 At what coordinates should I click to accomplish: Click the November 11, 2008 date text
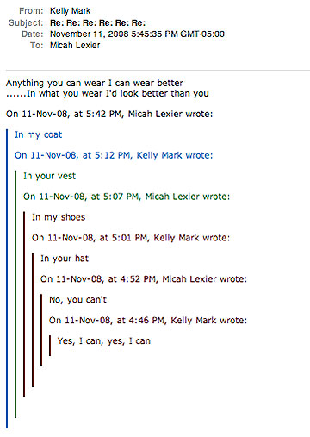click(137, 34)
